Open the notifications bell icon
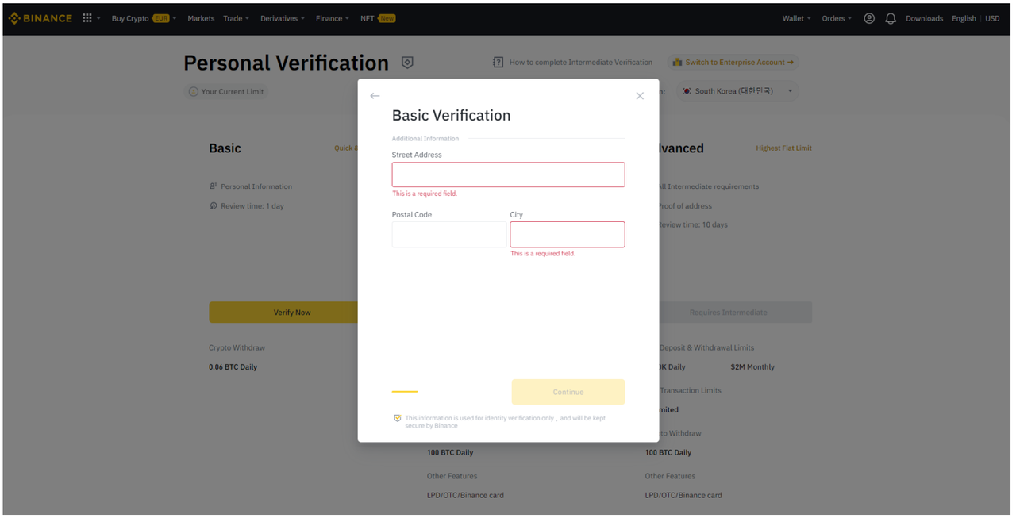This screenshot has width=1016, height=518. [x=891, y=18]
